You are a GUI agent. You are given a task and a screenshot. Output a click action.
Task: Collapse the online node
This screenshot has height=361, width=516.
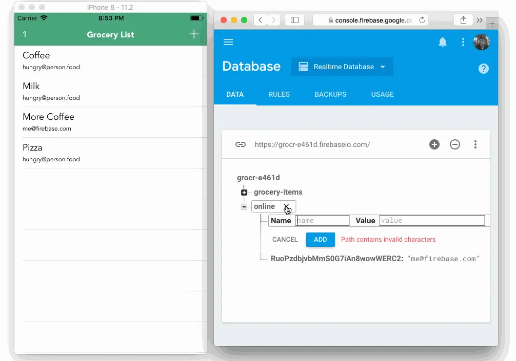click(244, 207)
